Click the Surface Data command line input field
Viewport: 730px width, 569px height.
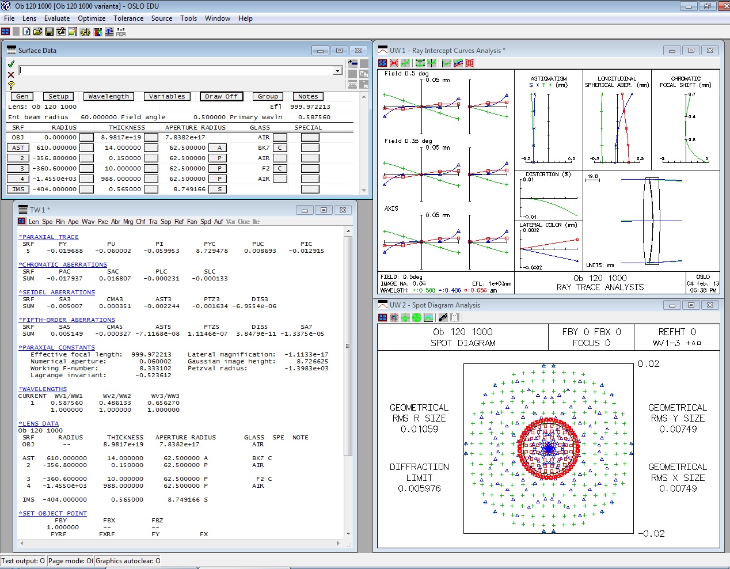tap(176, 71)
